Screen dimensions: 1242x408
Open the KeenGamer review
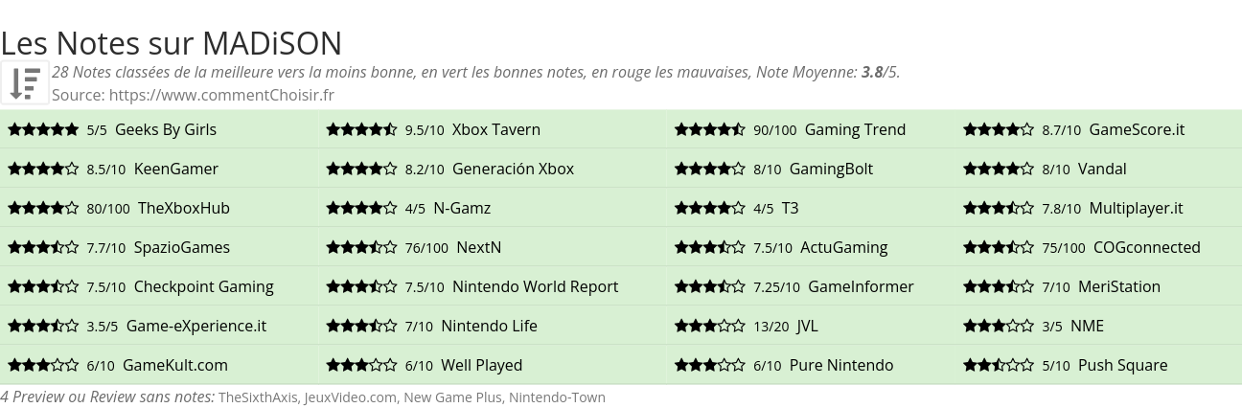click(x=176, y=169)
